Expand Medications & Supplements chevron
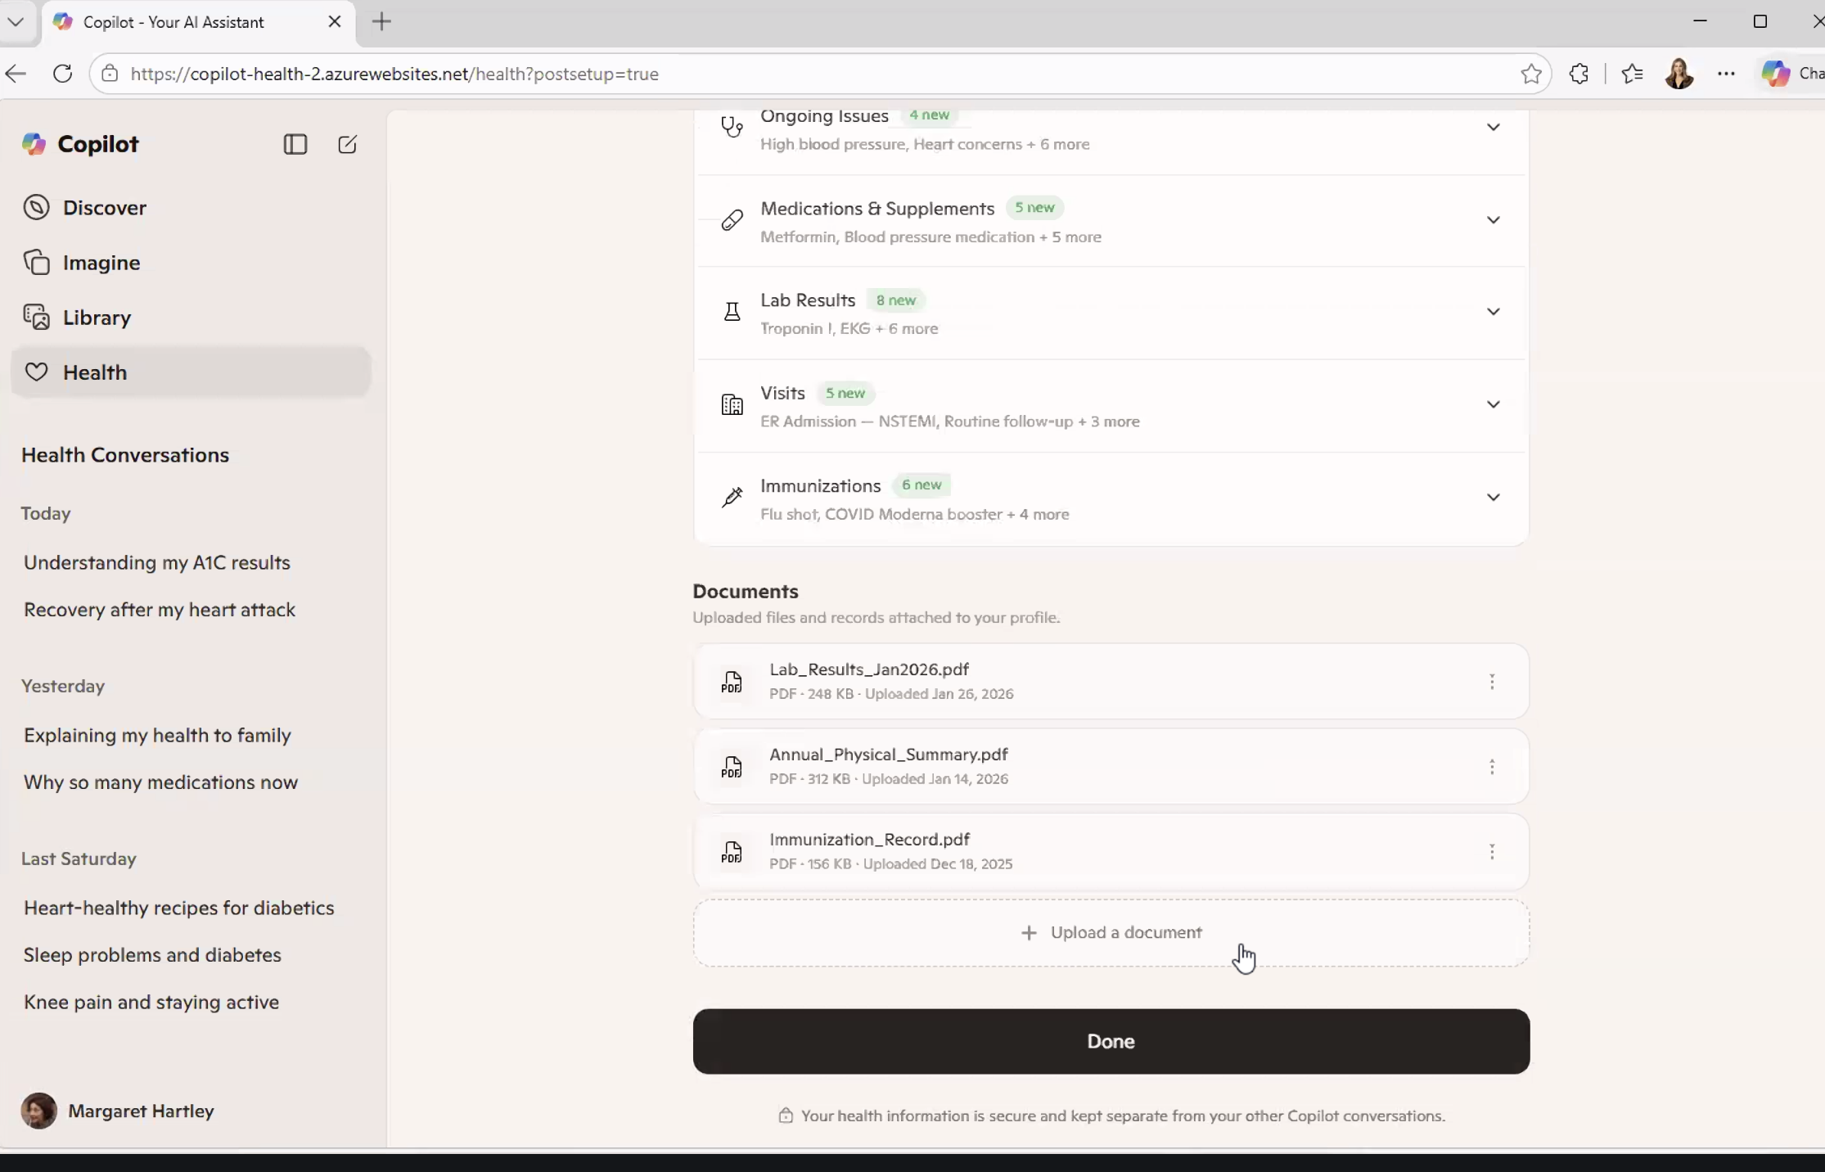Image resolution: width=1825 pixels, height=1172 pixels. [x=1493, y=220]
